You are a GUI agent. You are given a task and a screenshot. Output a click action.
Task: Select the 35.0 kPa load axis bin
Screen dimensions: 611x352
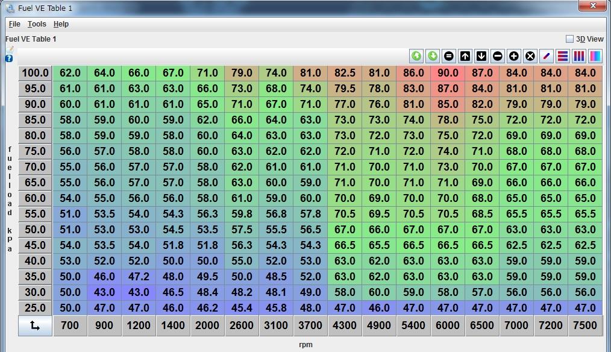[35, 277]
